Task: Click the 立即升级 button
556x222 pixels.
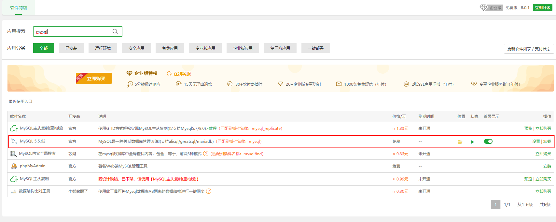Action: tap(543, 7)
